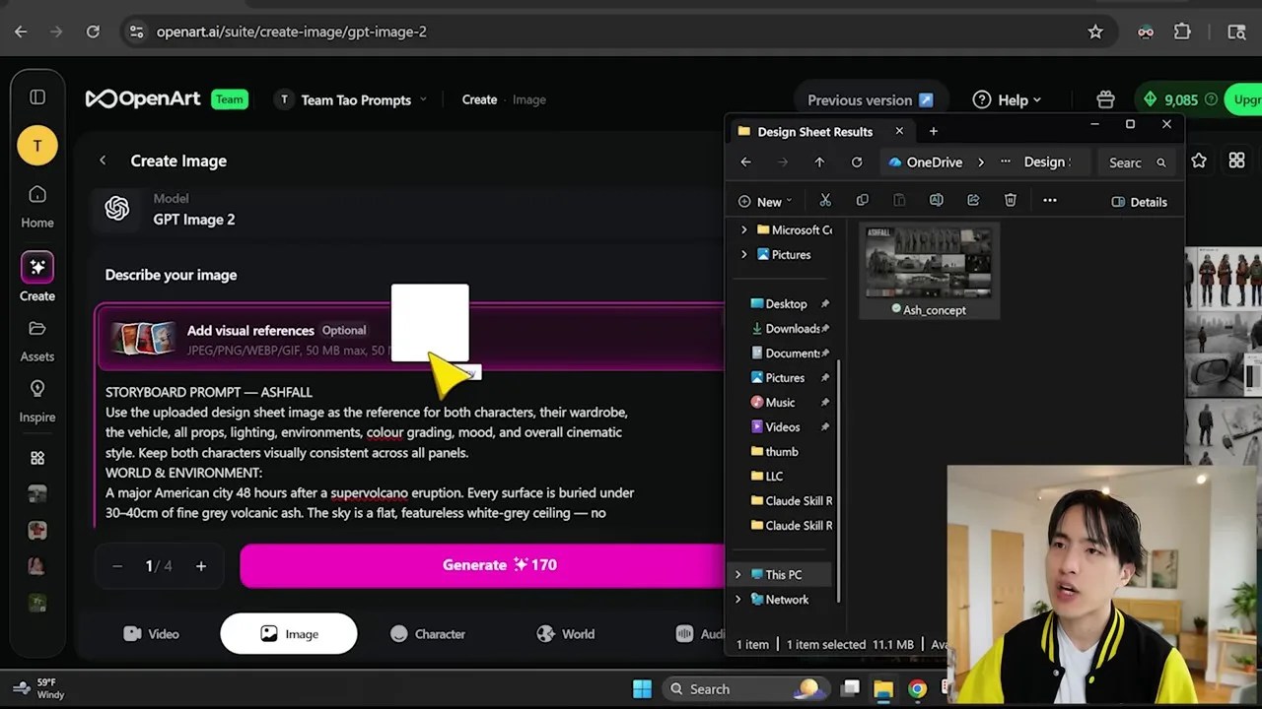Click the Create breadcrumb in header
This screenshot has width=1262, height=709.
coord(479,99)
